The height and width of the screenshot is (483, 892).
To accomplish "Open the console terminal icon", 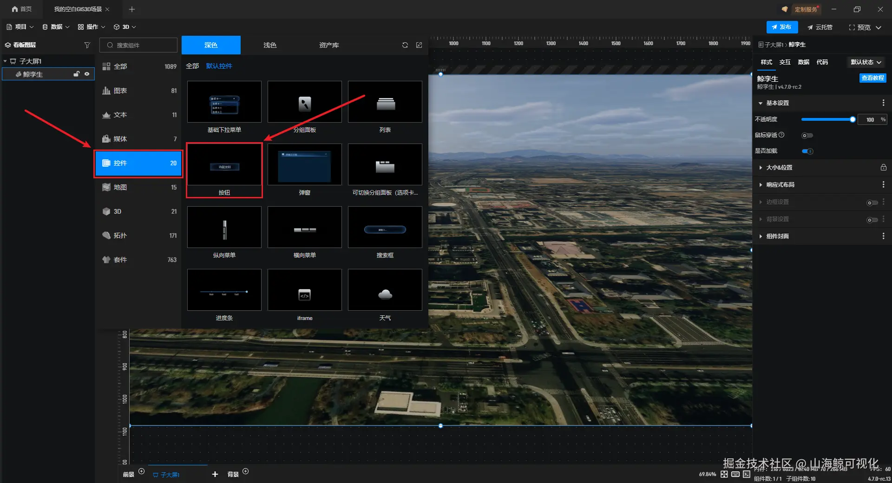I will click(747, 474).
